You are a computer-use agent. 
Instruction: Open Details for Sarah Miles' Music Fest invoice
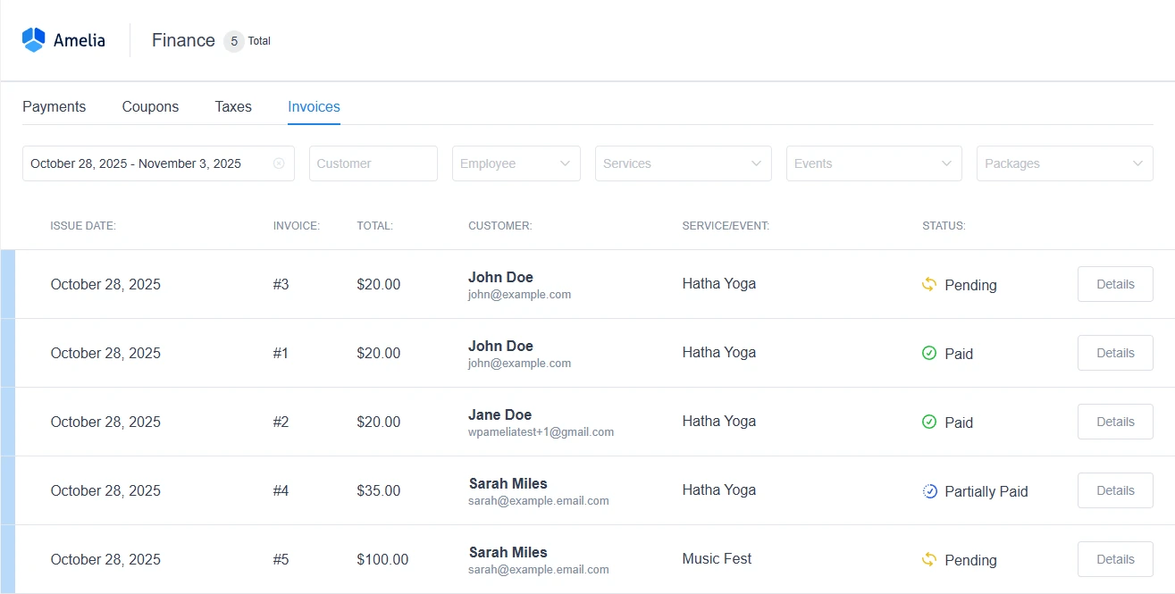1114,558
